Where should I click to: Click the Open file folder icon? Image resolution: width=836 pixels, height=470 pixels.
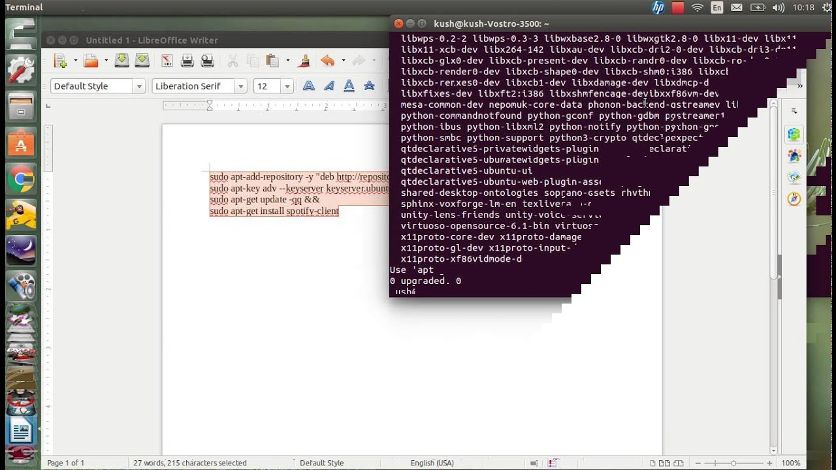click(91, 61)
